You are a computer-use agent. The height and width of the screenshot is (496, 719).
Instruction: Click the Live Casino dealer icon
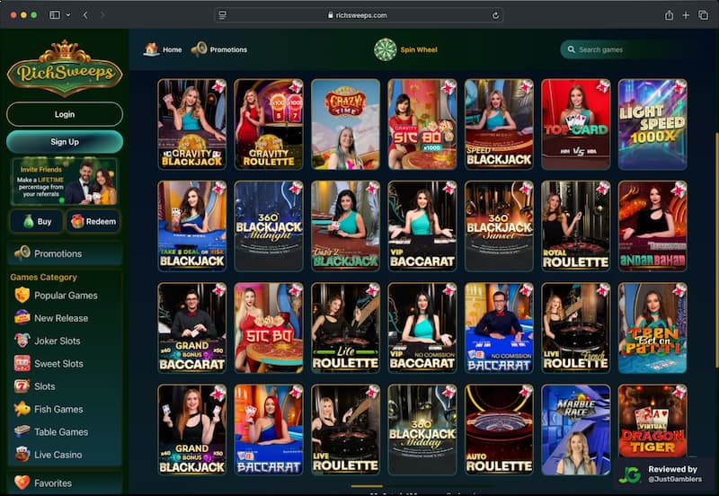click(x=22, y=455)
